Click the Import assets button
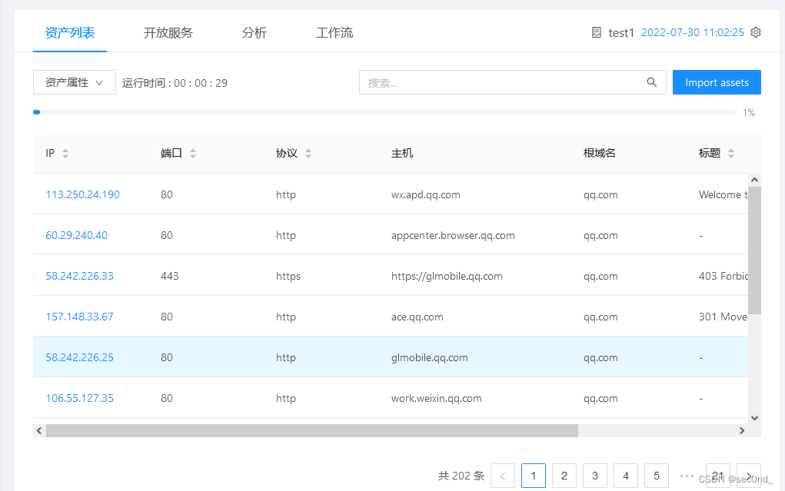 pyautogui.click(x=717, y=82)
